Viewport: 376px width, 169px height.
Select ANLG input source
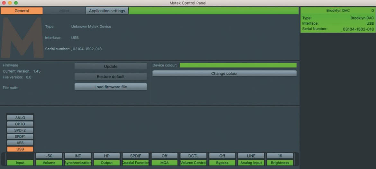click(x=20, y=118)
